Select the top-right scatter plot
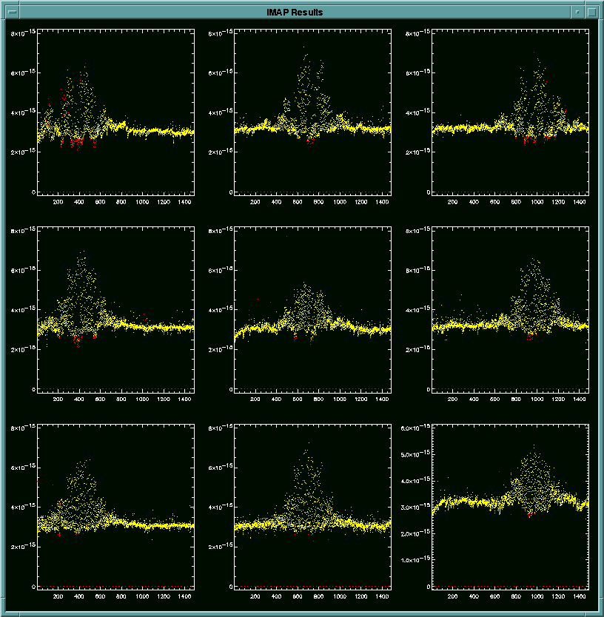 click(x=510, y=112)
